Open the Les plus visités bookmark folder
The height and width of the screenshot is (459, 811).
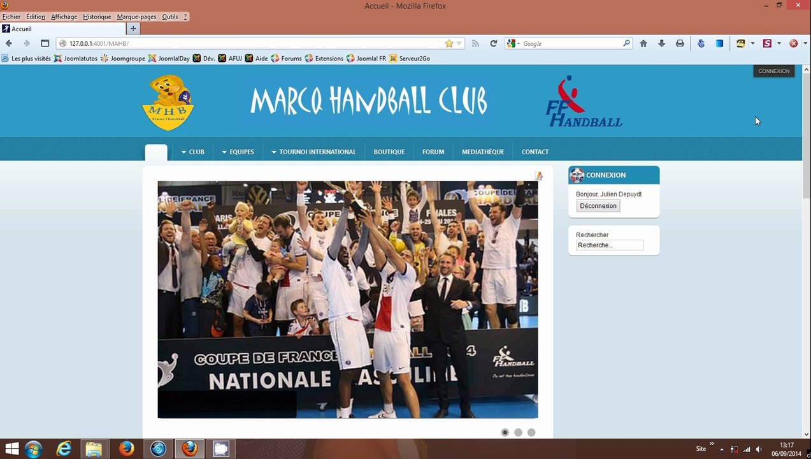point(26,58)
